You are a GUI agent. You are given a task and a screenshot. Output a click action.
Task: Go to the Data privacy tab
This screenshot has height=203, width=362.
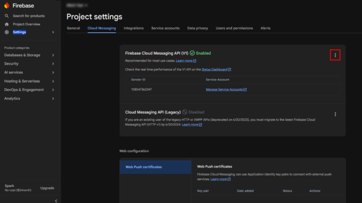[x=197, y=28]
